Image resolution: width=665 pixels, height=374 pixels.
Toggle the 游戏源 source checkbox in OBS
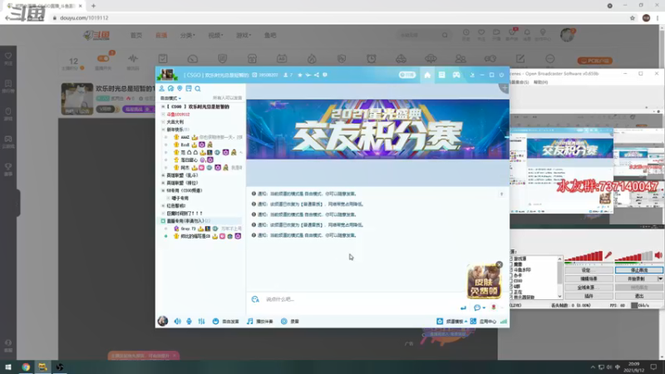pyautogui.click(x=511, y=258)
